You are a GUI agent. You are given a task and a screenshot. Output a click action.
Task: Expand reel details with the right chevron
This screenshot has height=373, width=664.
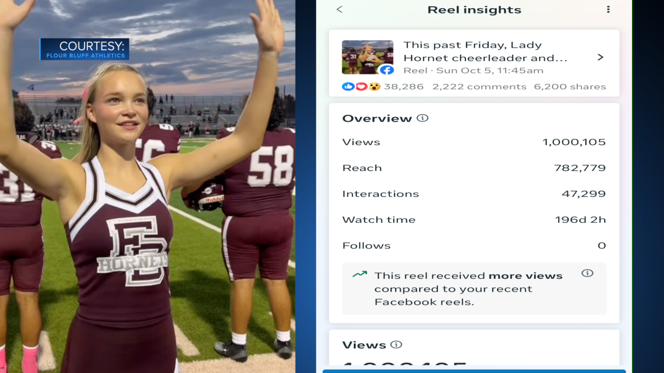tap(600, 57)
